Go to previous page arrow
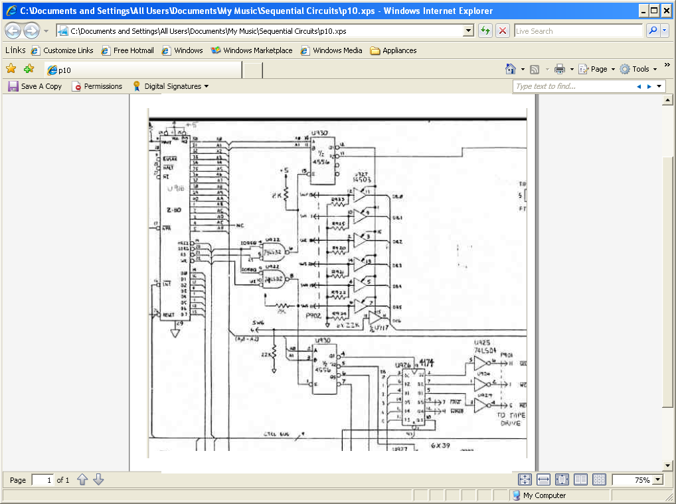Screen dimensions: 676x504 tap(82, 479)
